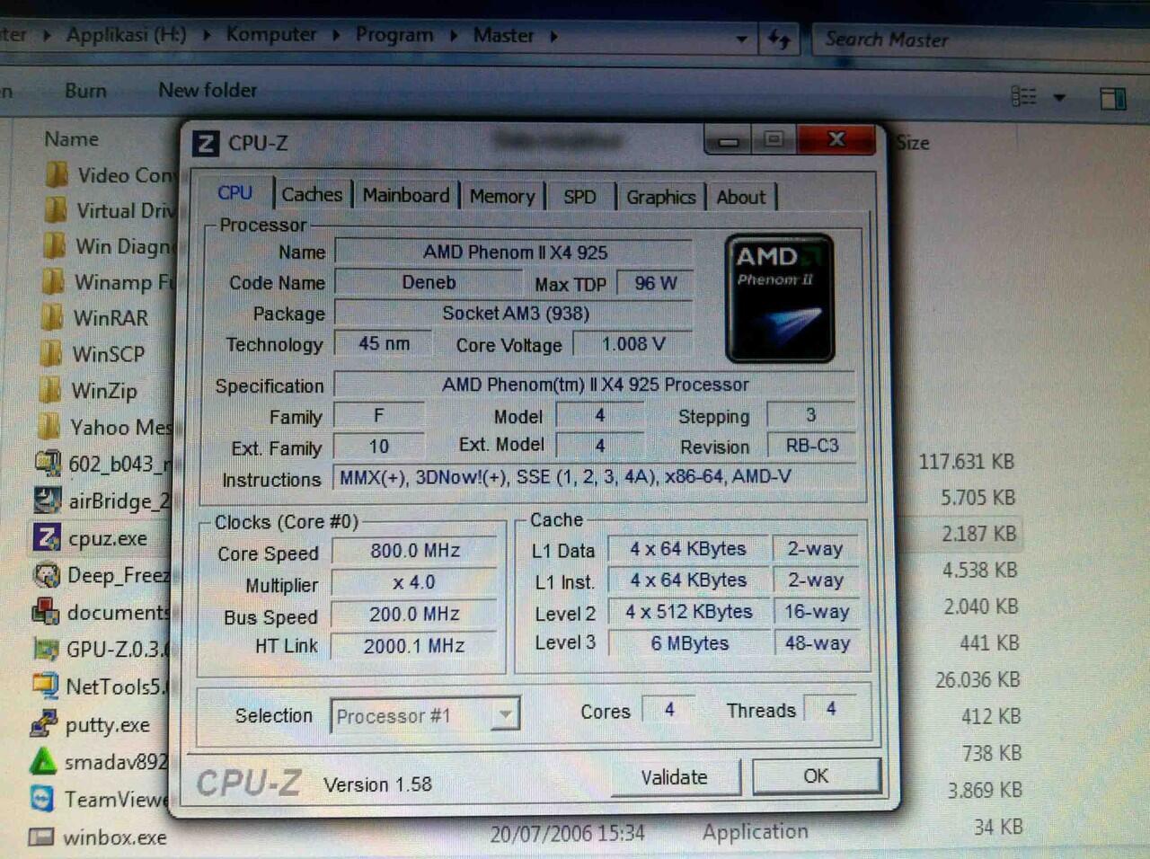Open the Memory tab

coord(502,196)
